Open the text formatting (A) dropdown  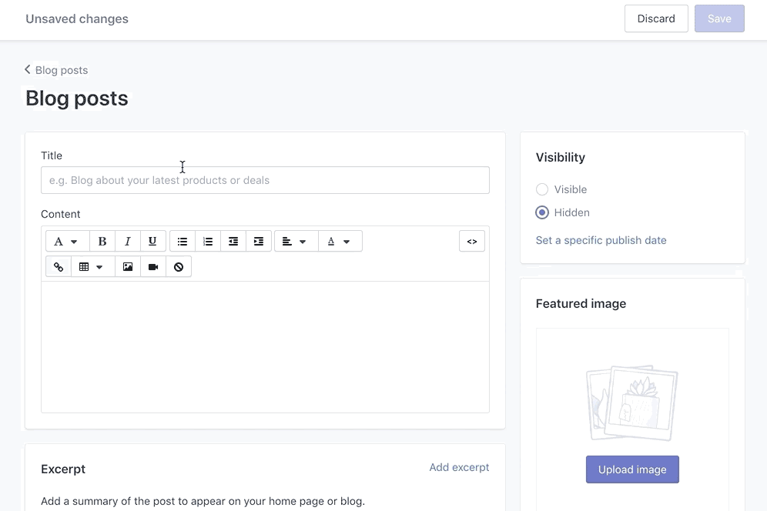coord(68,241)
